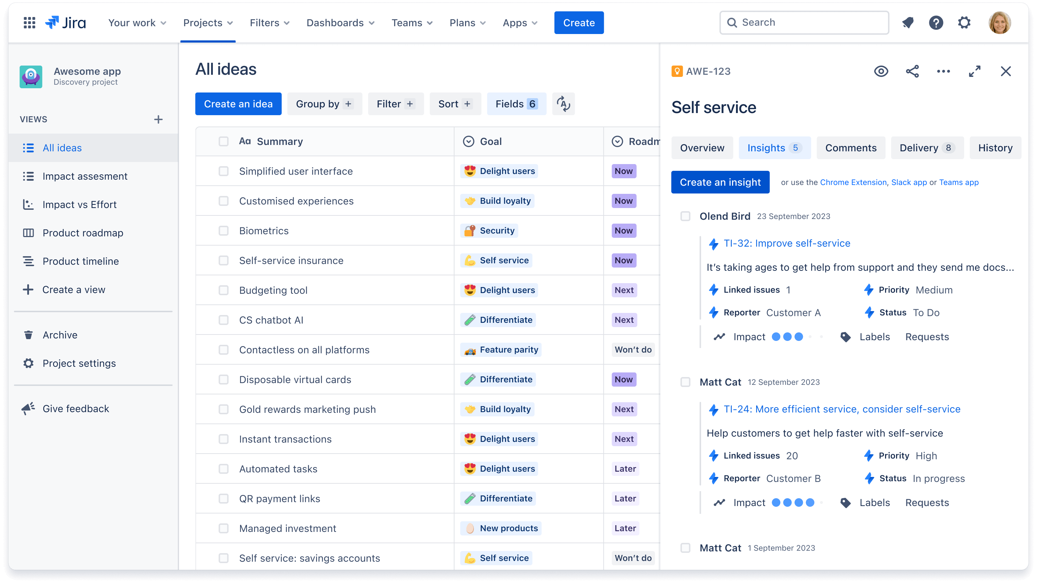Click Create an insight button
Viewport: 1037px width, 584px height.
coord(721,182)
